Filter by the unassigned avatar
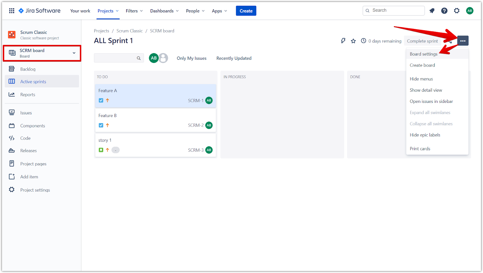The height and width of the screenshot is (273, 483). coord(164,58)
